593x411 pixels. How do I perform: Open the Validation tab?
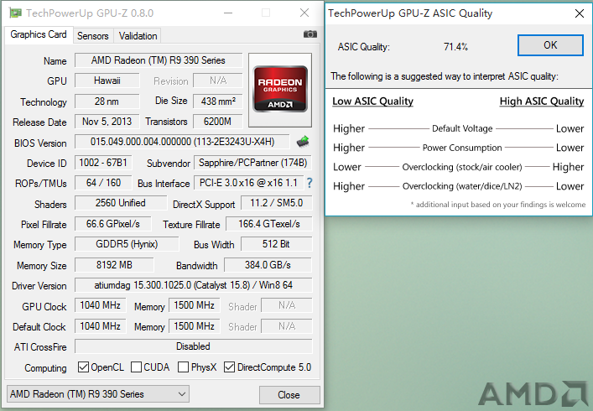pos(138,36)
